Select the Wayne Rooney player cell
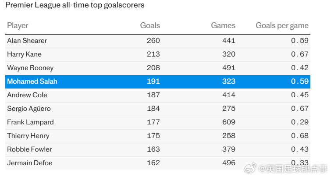This screenshot has width=331, height=177. [x=30, y=68]
